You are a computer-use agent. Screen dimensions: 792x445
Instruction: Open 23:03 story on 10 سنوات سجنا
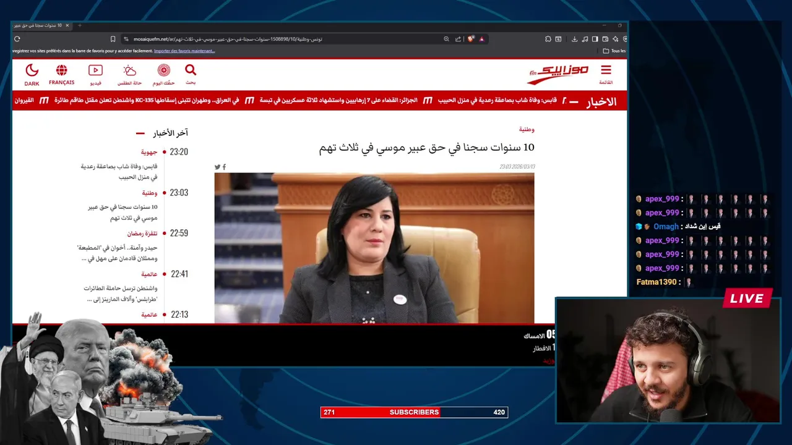coord(123,213)
